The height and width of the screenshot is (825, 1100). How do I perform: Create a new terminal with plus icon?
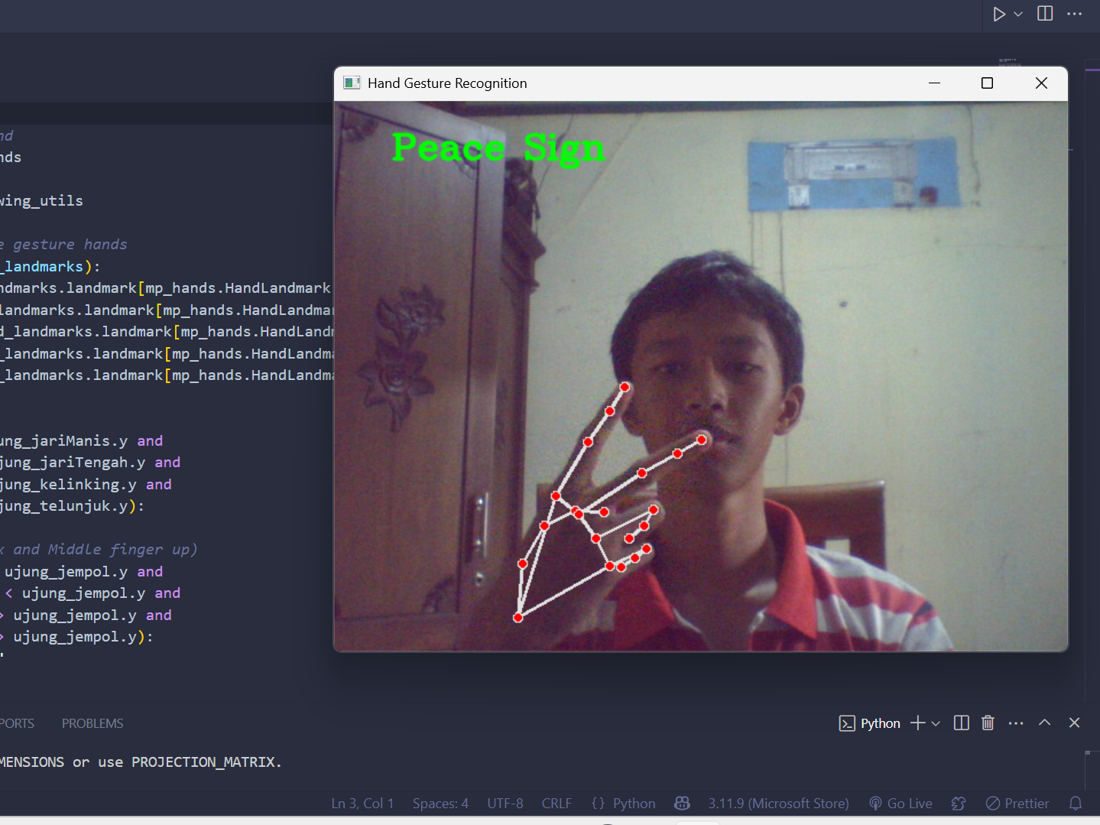(x=918, y=723)
